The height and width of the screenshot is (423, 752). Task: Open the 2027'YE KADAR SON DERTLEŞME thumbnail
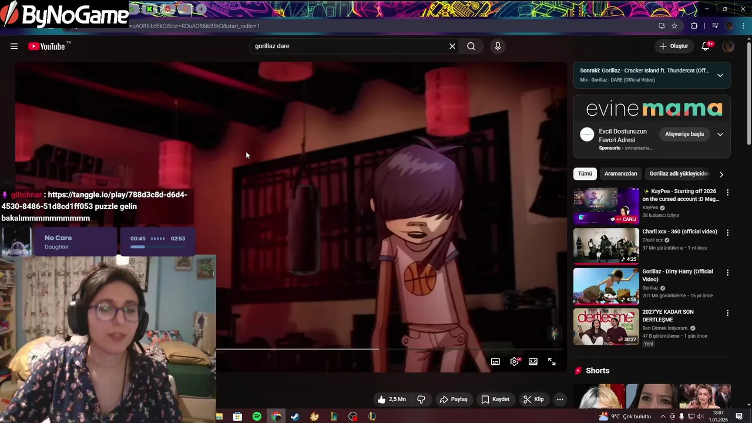coord(606,326)
